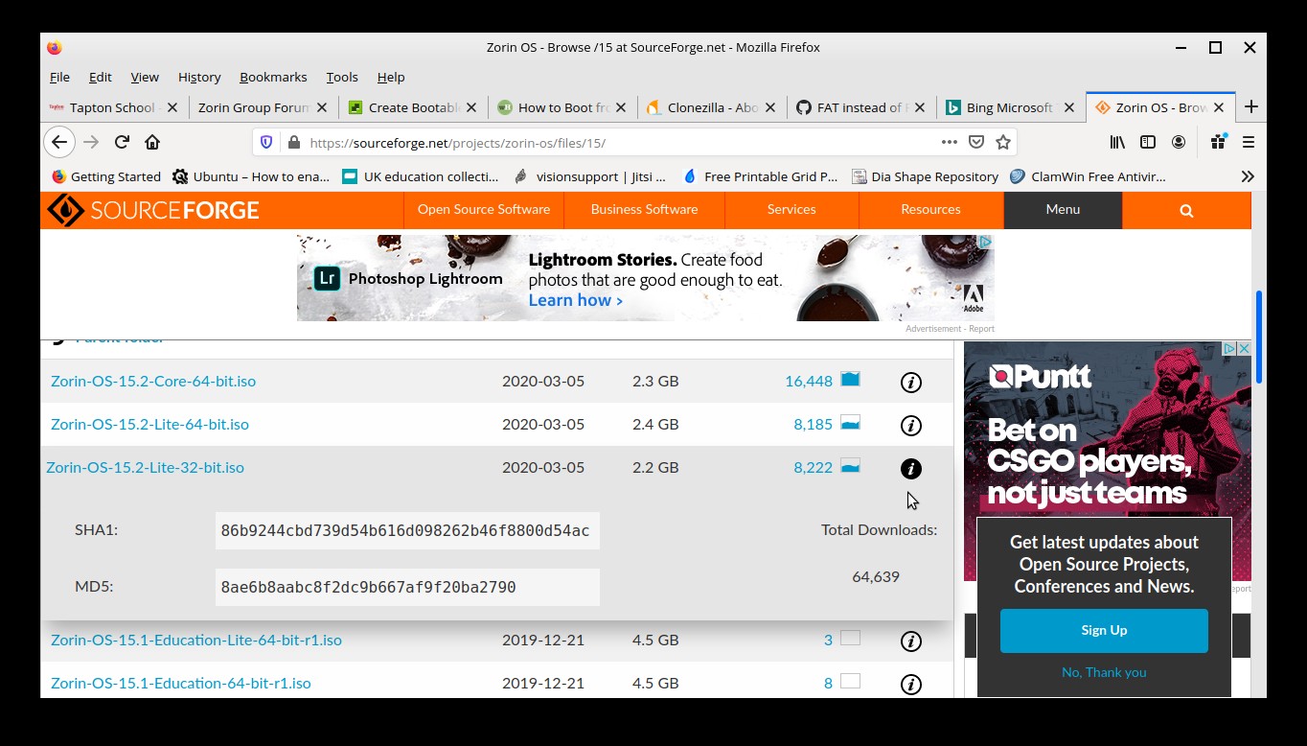This screenshot has height=746, width=1307.
Task: Click the Firefox account icon
Action: click(1179, 142)
